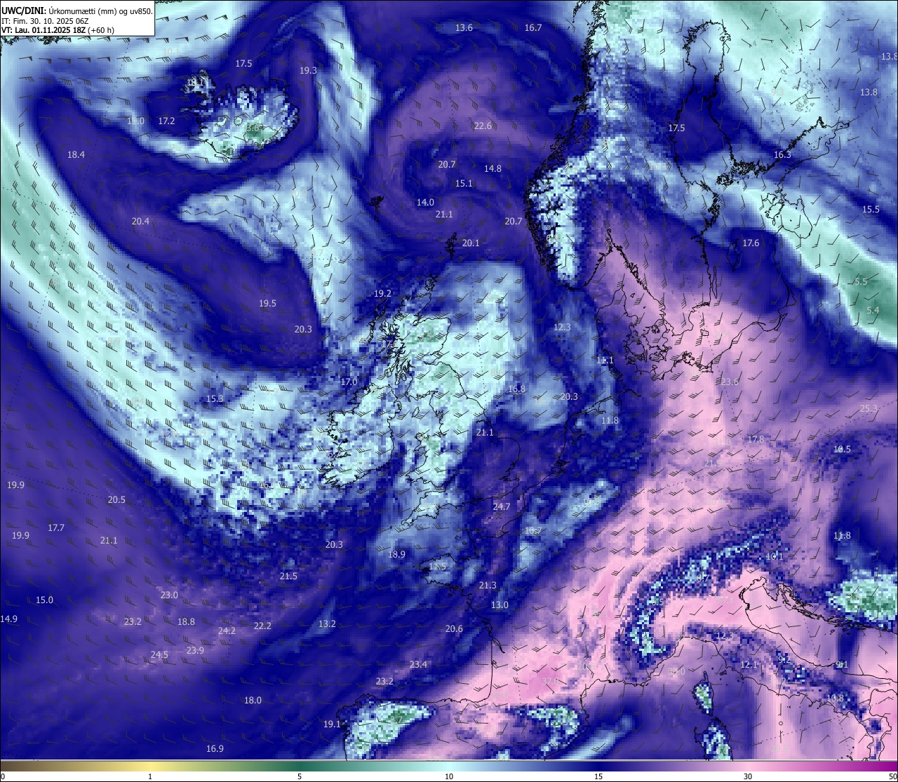
Task: Click the 18.4 value label
Action: click(x=76, y=155)
